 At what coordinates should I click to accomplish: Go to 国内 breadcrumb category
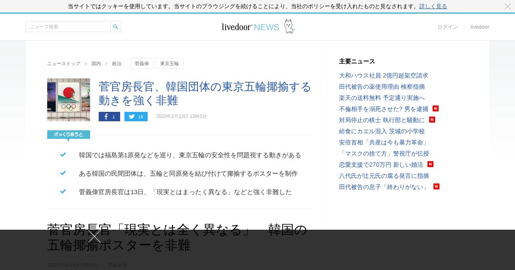(x=96, y=63)
